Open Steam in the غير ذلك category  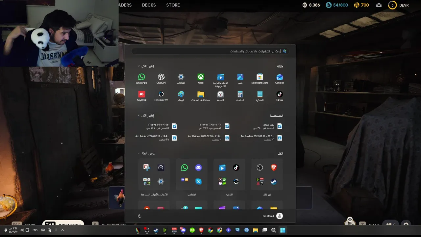pyautogui.click(x=274, y=181)
